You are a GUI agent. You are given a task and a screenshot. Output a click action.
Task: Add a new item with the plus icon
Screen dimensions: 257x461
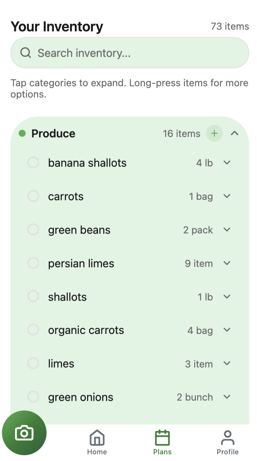(214, 133)
